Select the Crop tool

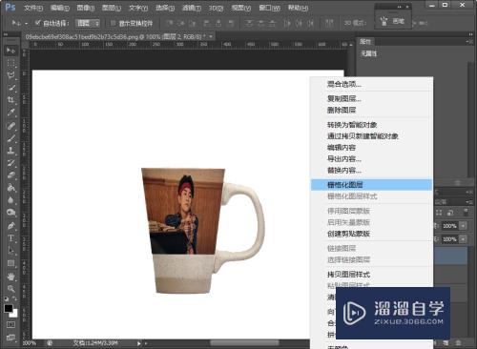point(10,100)
